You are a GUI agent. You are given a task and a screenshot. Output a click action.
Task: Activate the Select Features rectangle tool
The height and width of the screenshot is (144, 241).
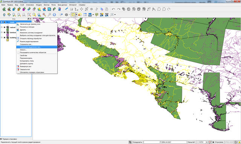73,15
